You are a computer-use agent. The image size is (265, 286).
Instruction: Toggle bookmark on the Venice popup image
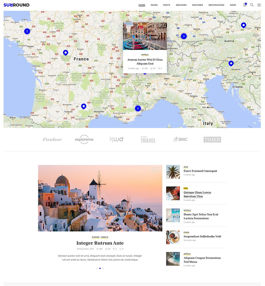[164, 25]
